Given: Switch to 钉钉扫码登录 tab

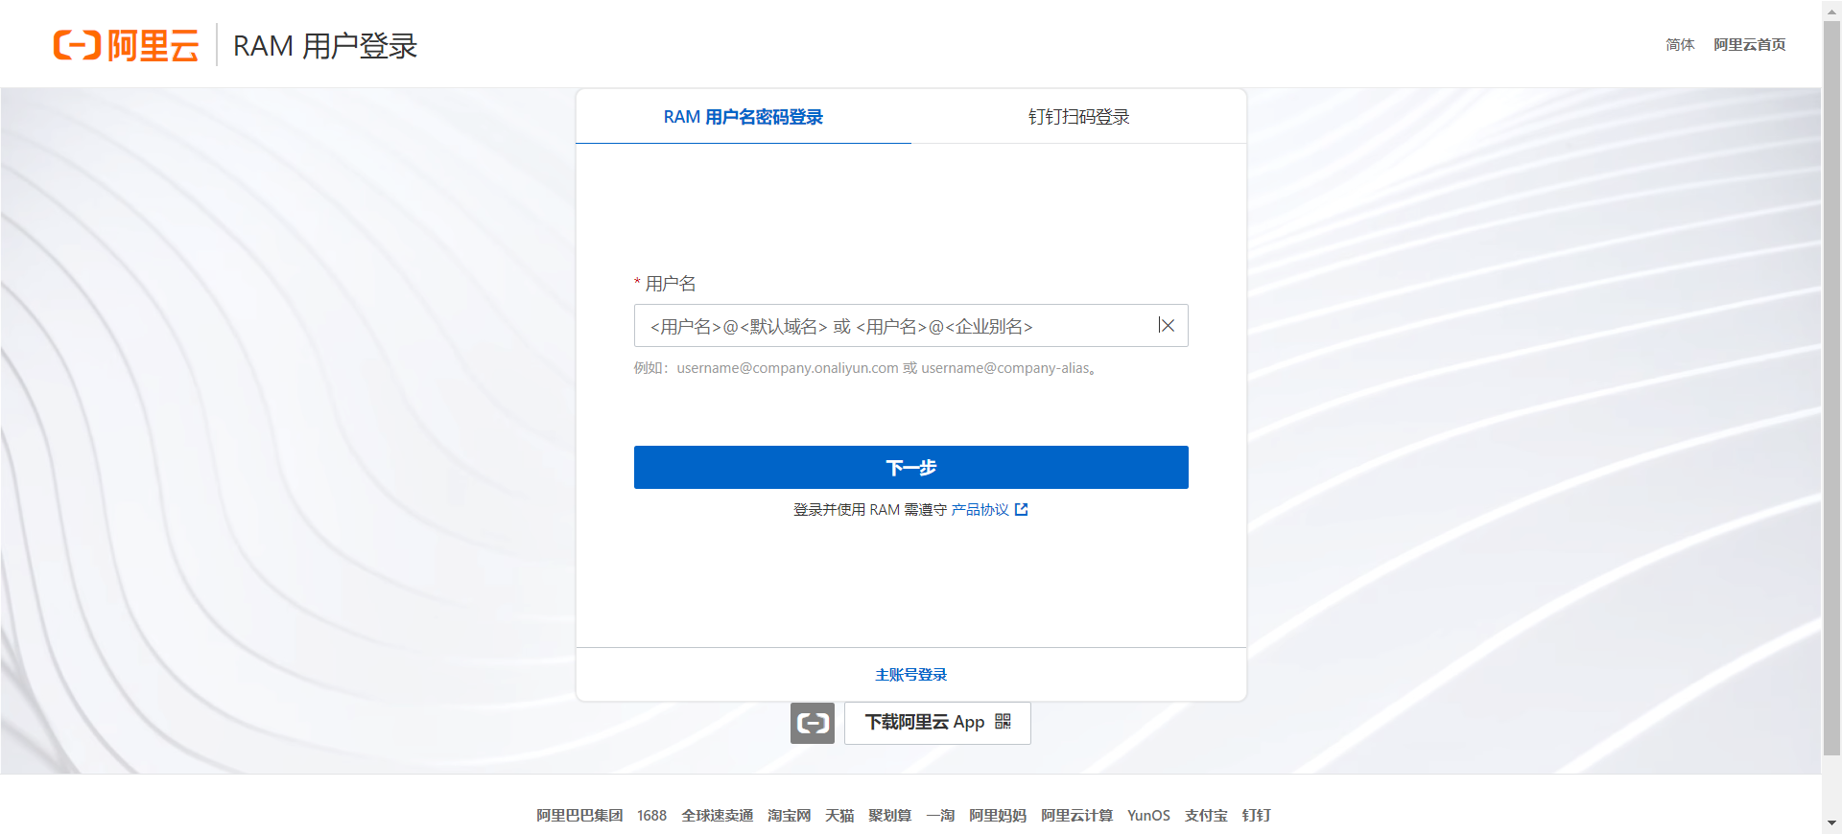Looking at the screenshot, I should point(1079,117).
